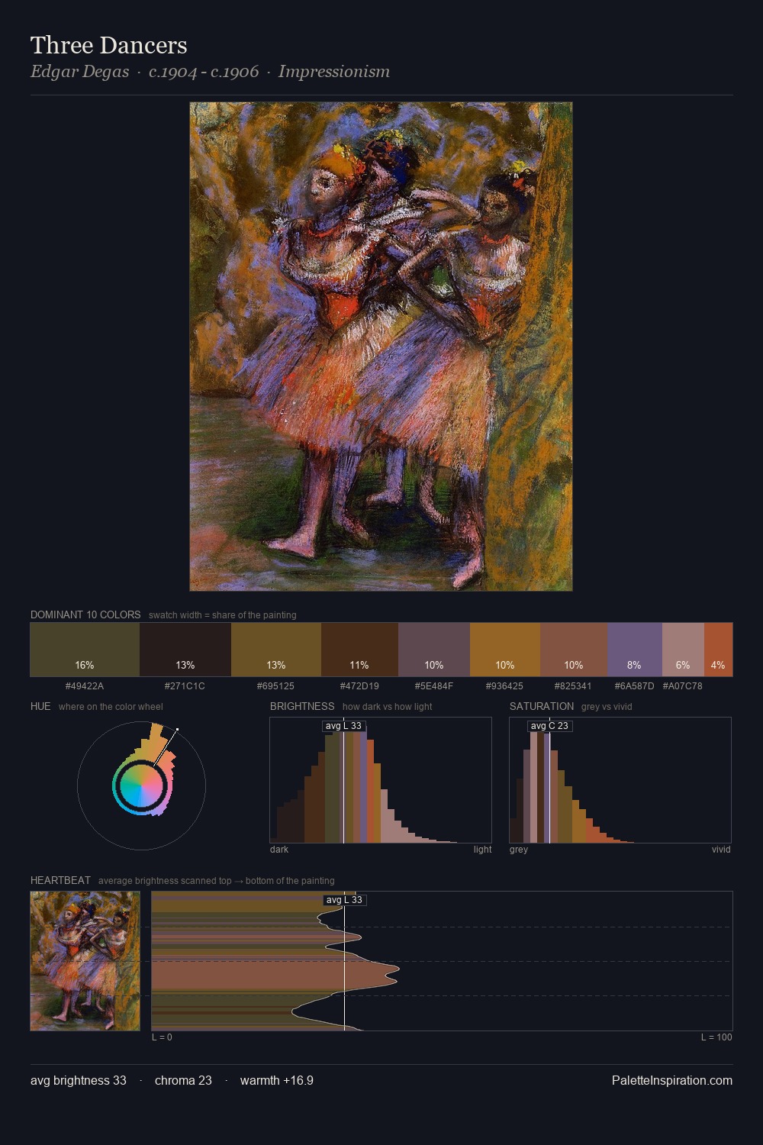The height and width of the screenshot is (1145, 763).
Task: Open the main Three Dancers painting image
Action: [381, 347]
